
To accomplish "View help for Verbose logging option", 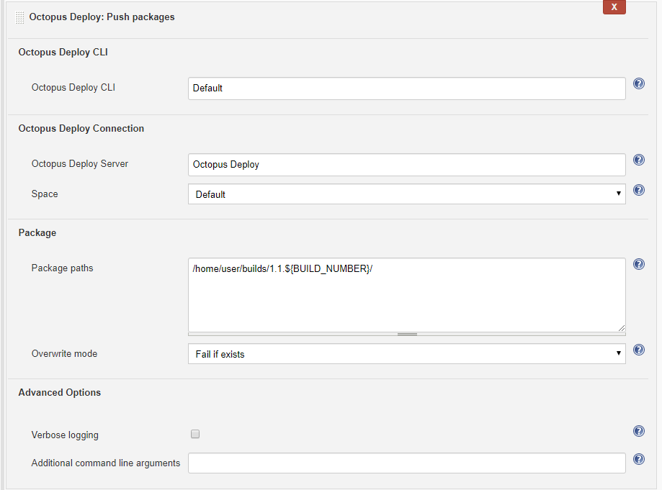I will [638, 431].
